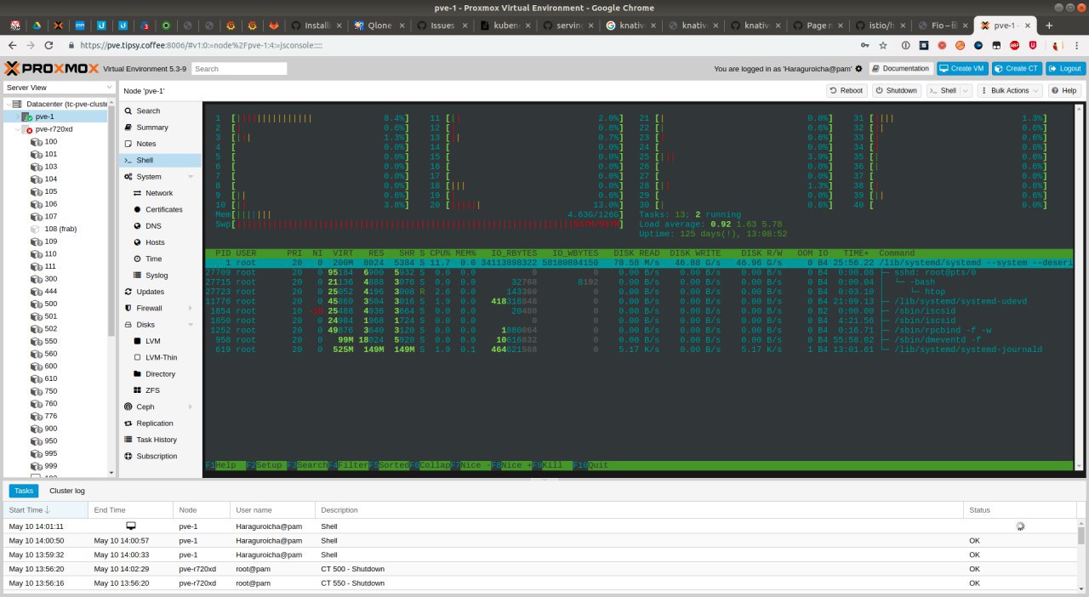
Task: Open the Task History section
Action: coord(157,440)
